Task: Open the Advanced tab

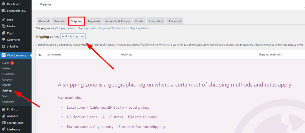Action: pyautogui.click(x=175, y=21)
